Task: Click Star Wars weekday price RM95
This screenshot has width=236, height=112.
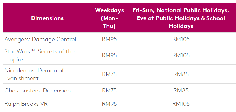Action: 109,55
